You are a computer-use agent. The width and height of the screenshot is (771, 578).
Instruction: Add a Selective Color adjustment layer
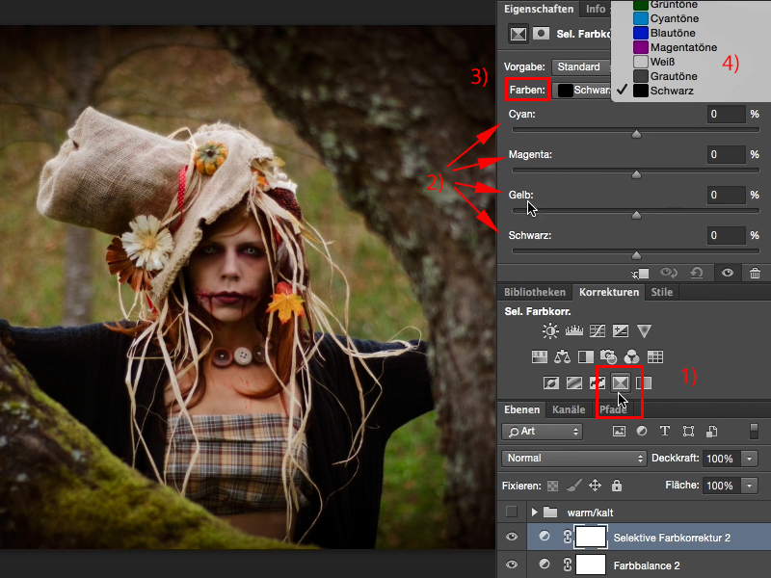pos(621,382)
